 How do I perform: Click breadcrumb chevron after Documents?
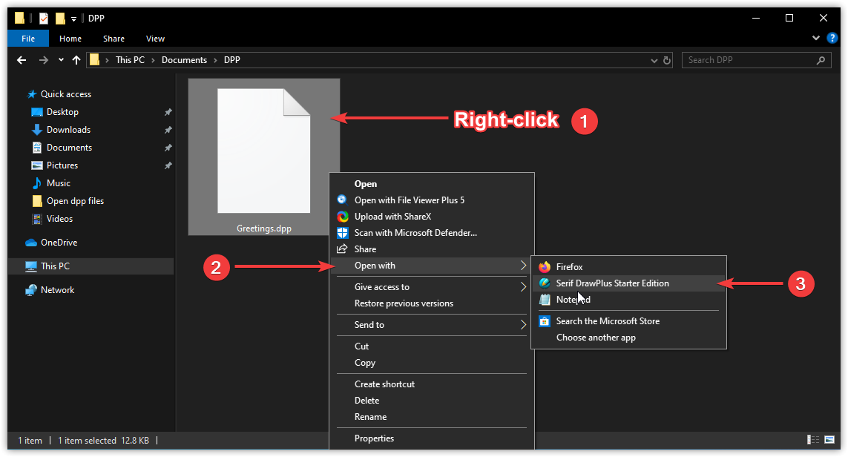[215, 60]
